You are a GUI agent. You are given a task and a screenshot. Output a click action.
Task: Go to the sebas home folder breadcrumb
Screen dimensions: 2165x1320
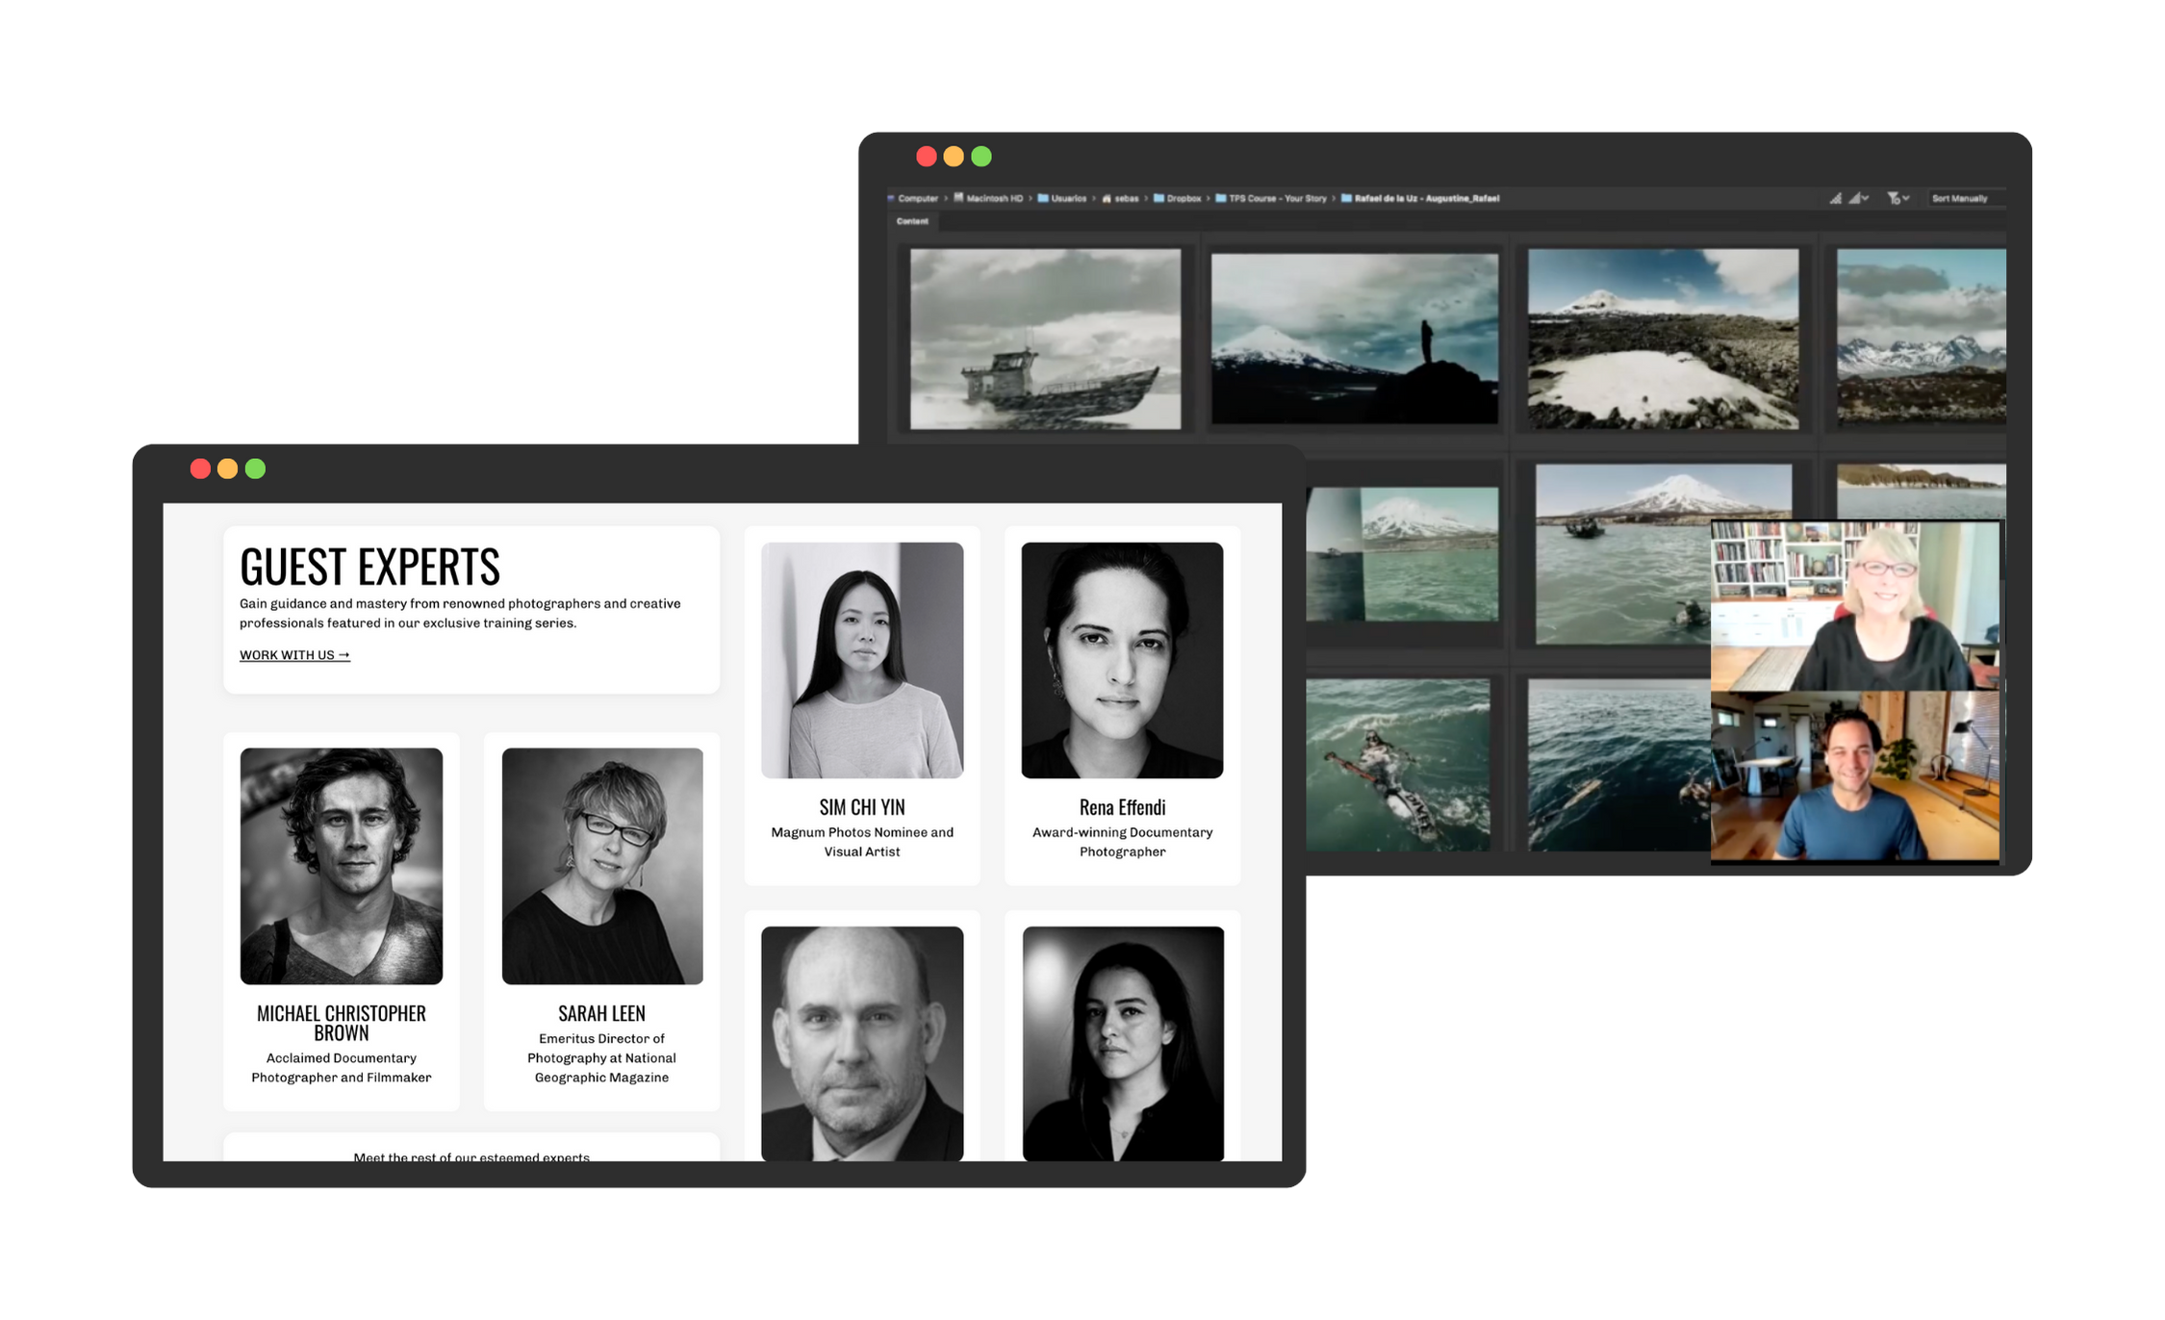click(x=1126, y=198)
